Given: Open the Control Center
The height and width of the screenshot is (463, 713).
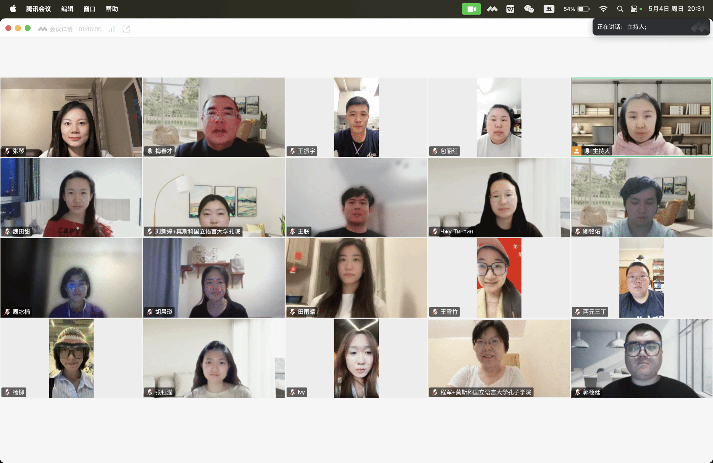Looking at the screenshot, I should point(635,9).
